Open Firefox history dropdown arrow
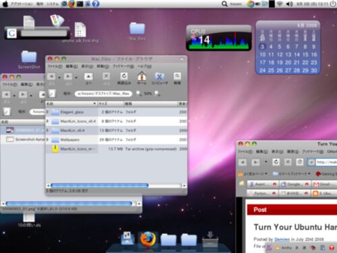Viewport: 337px width, 253px height. coord(266,161)
